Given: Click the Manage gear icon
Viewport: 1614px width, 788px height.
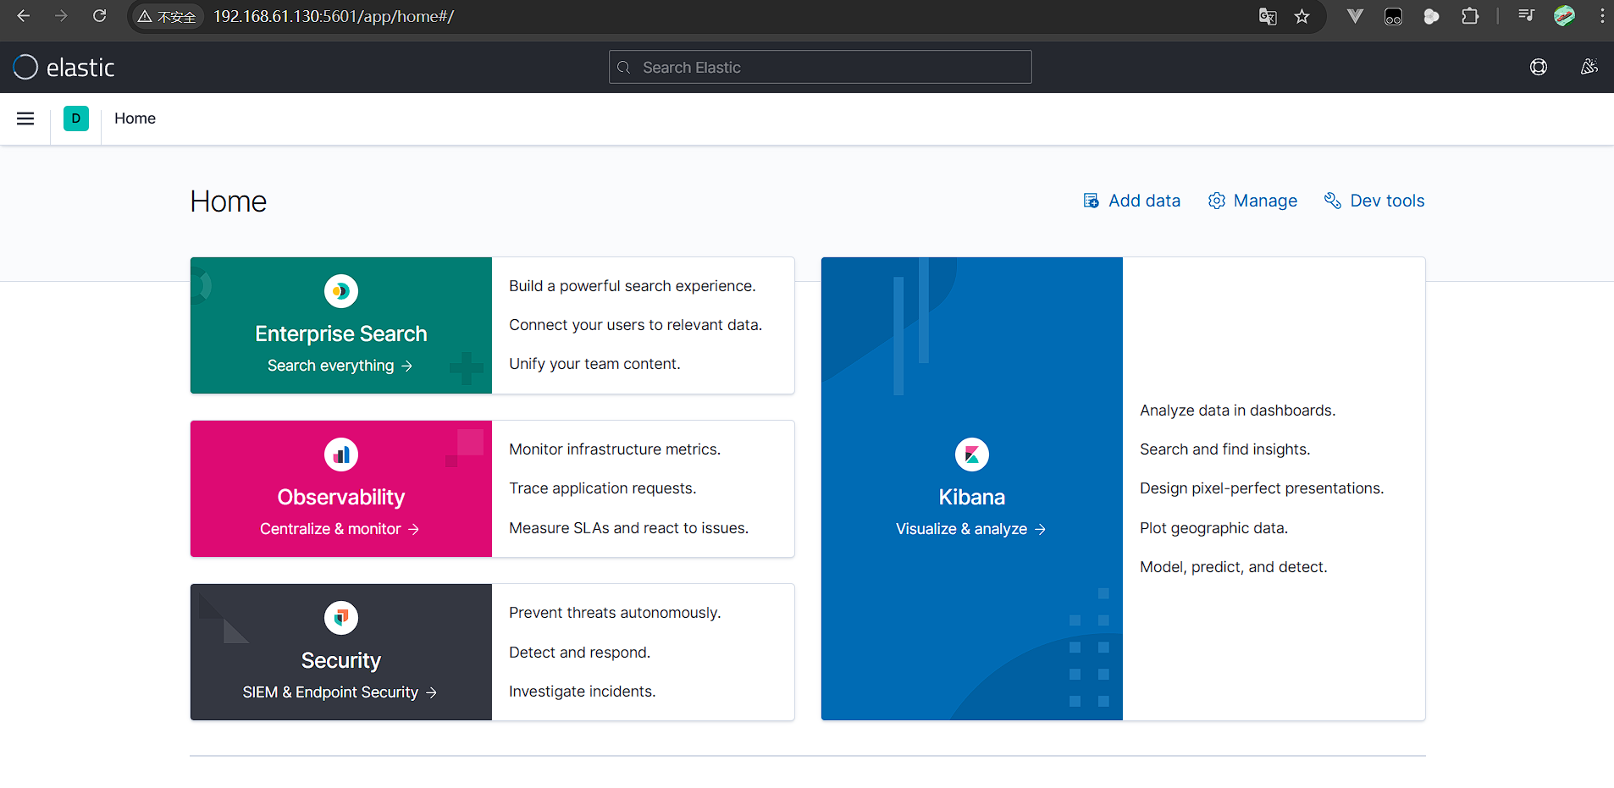Looking at the screenshot, I should pos(1217,201).
